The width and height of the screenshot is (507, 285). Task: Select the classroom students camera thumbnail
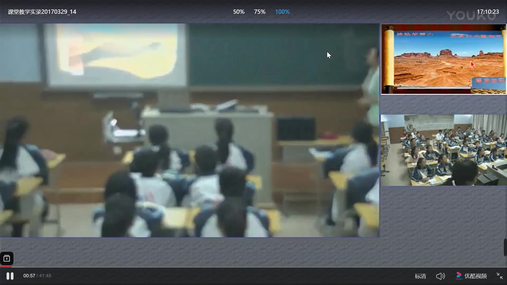pyautogui.click(x=443, y=150)
